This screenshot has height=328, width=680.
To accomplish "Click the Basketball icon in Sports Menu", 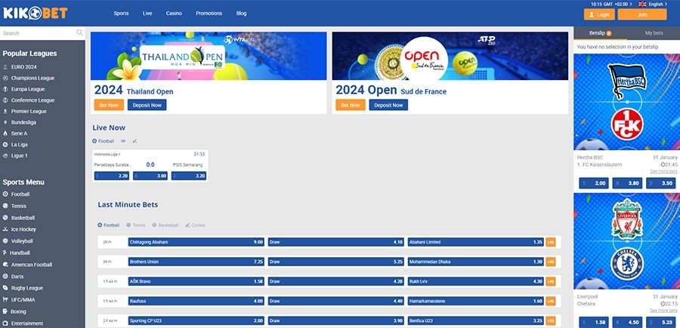I will (5, 218).
